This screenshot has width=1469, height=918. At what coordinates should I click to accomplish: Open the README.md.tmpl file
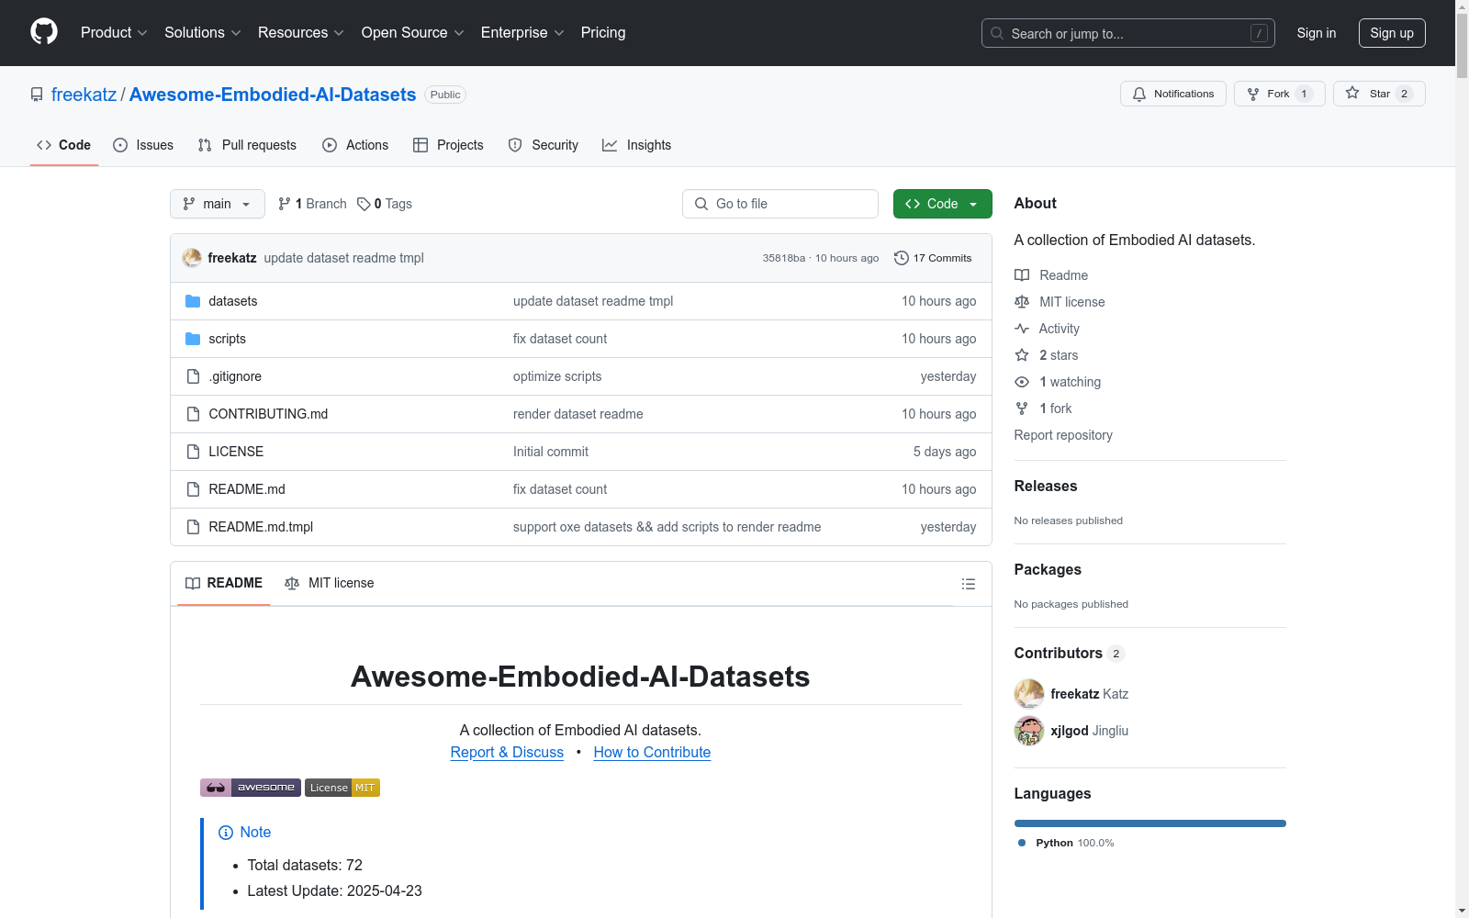pyautogui.click(x=261, y=527)
